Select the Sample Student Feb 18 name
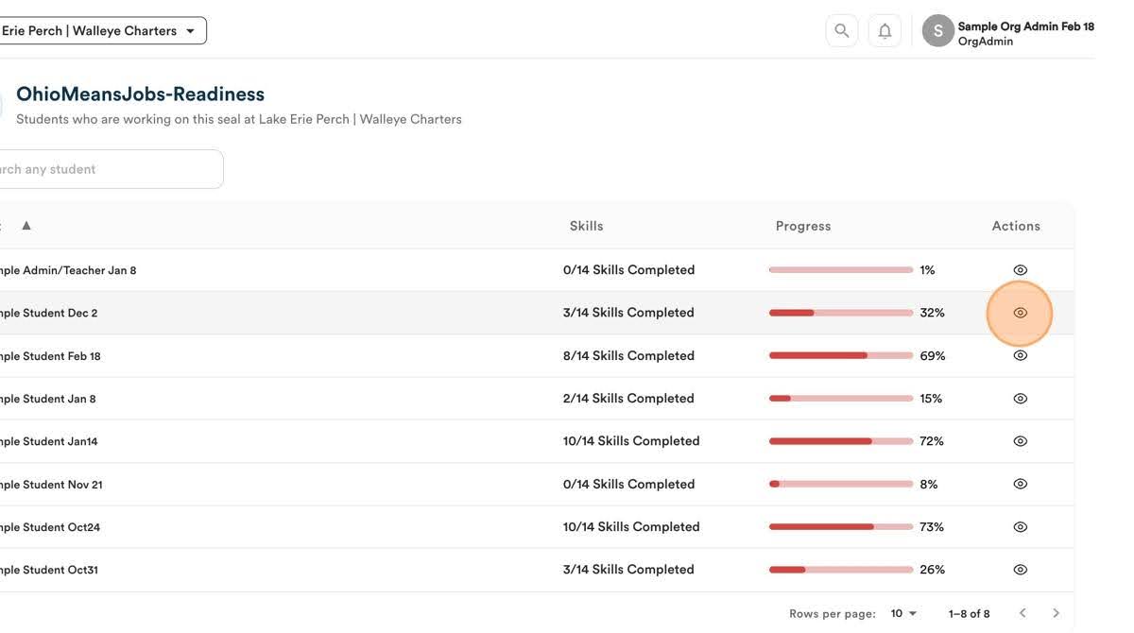The image size is (1134, 633). pyautogui.click(x=50, y=356)
